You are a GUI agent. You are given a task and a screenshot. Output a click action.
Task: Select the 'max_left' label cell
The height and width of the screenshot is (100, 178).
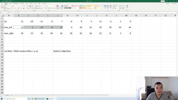9,27
